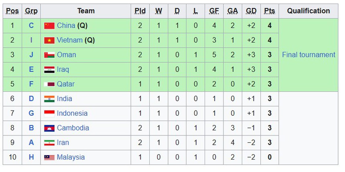Click the China flag icon
The width and height of the screenshot is (345, 172).
tap(49, 26)
